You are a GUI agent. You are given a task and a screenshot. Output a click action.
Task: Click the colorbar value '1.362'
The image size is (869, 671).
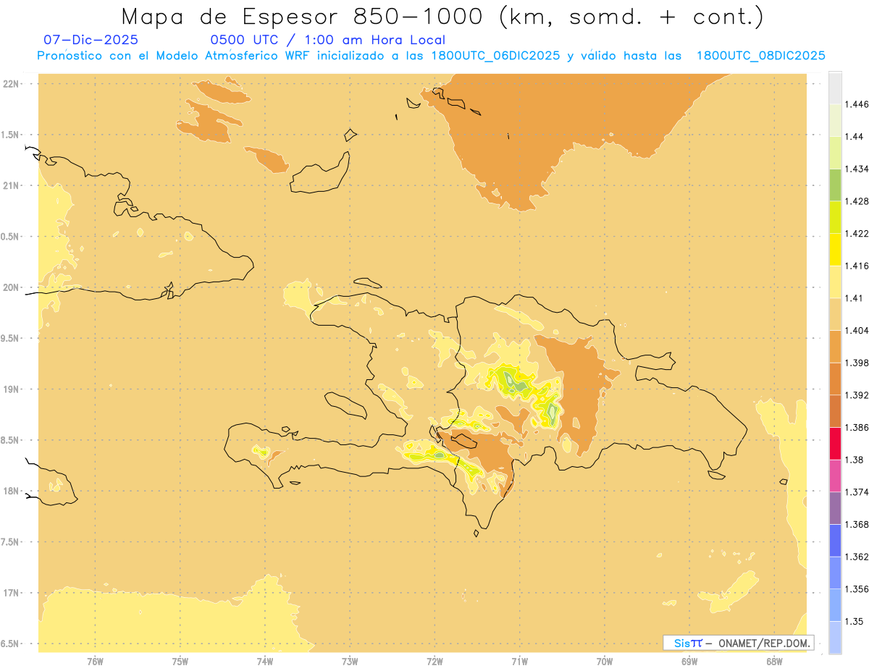coord(857,557)
